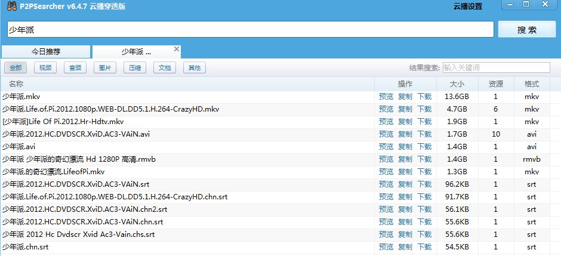Sort results by 资源 column header
The width and height of the screenshot is (561, 256).
pos(495,84)
